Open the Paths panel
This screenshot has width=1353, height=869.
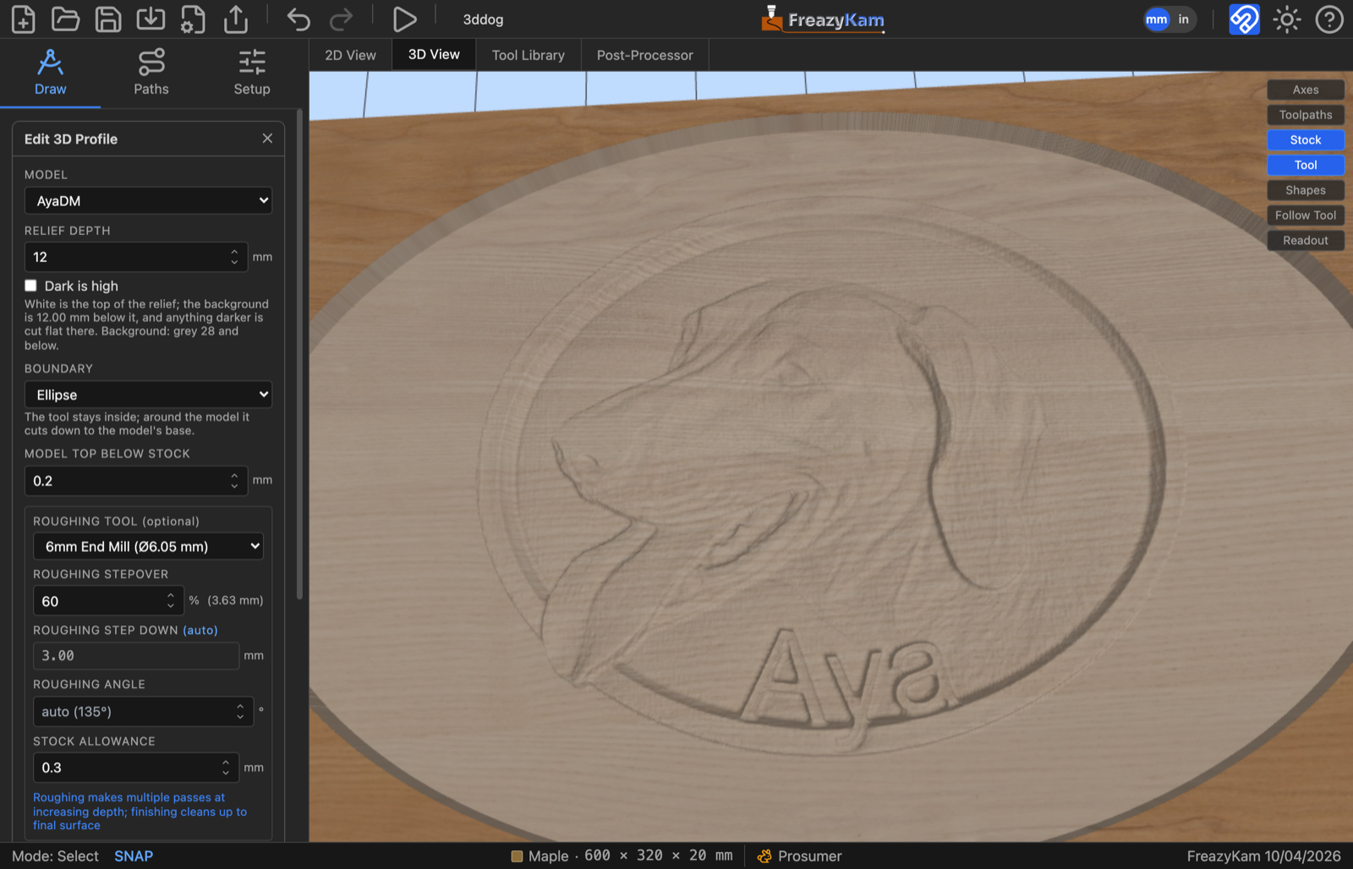tap(151, 73)
